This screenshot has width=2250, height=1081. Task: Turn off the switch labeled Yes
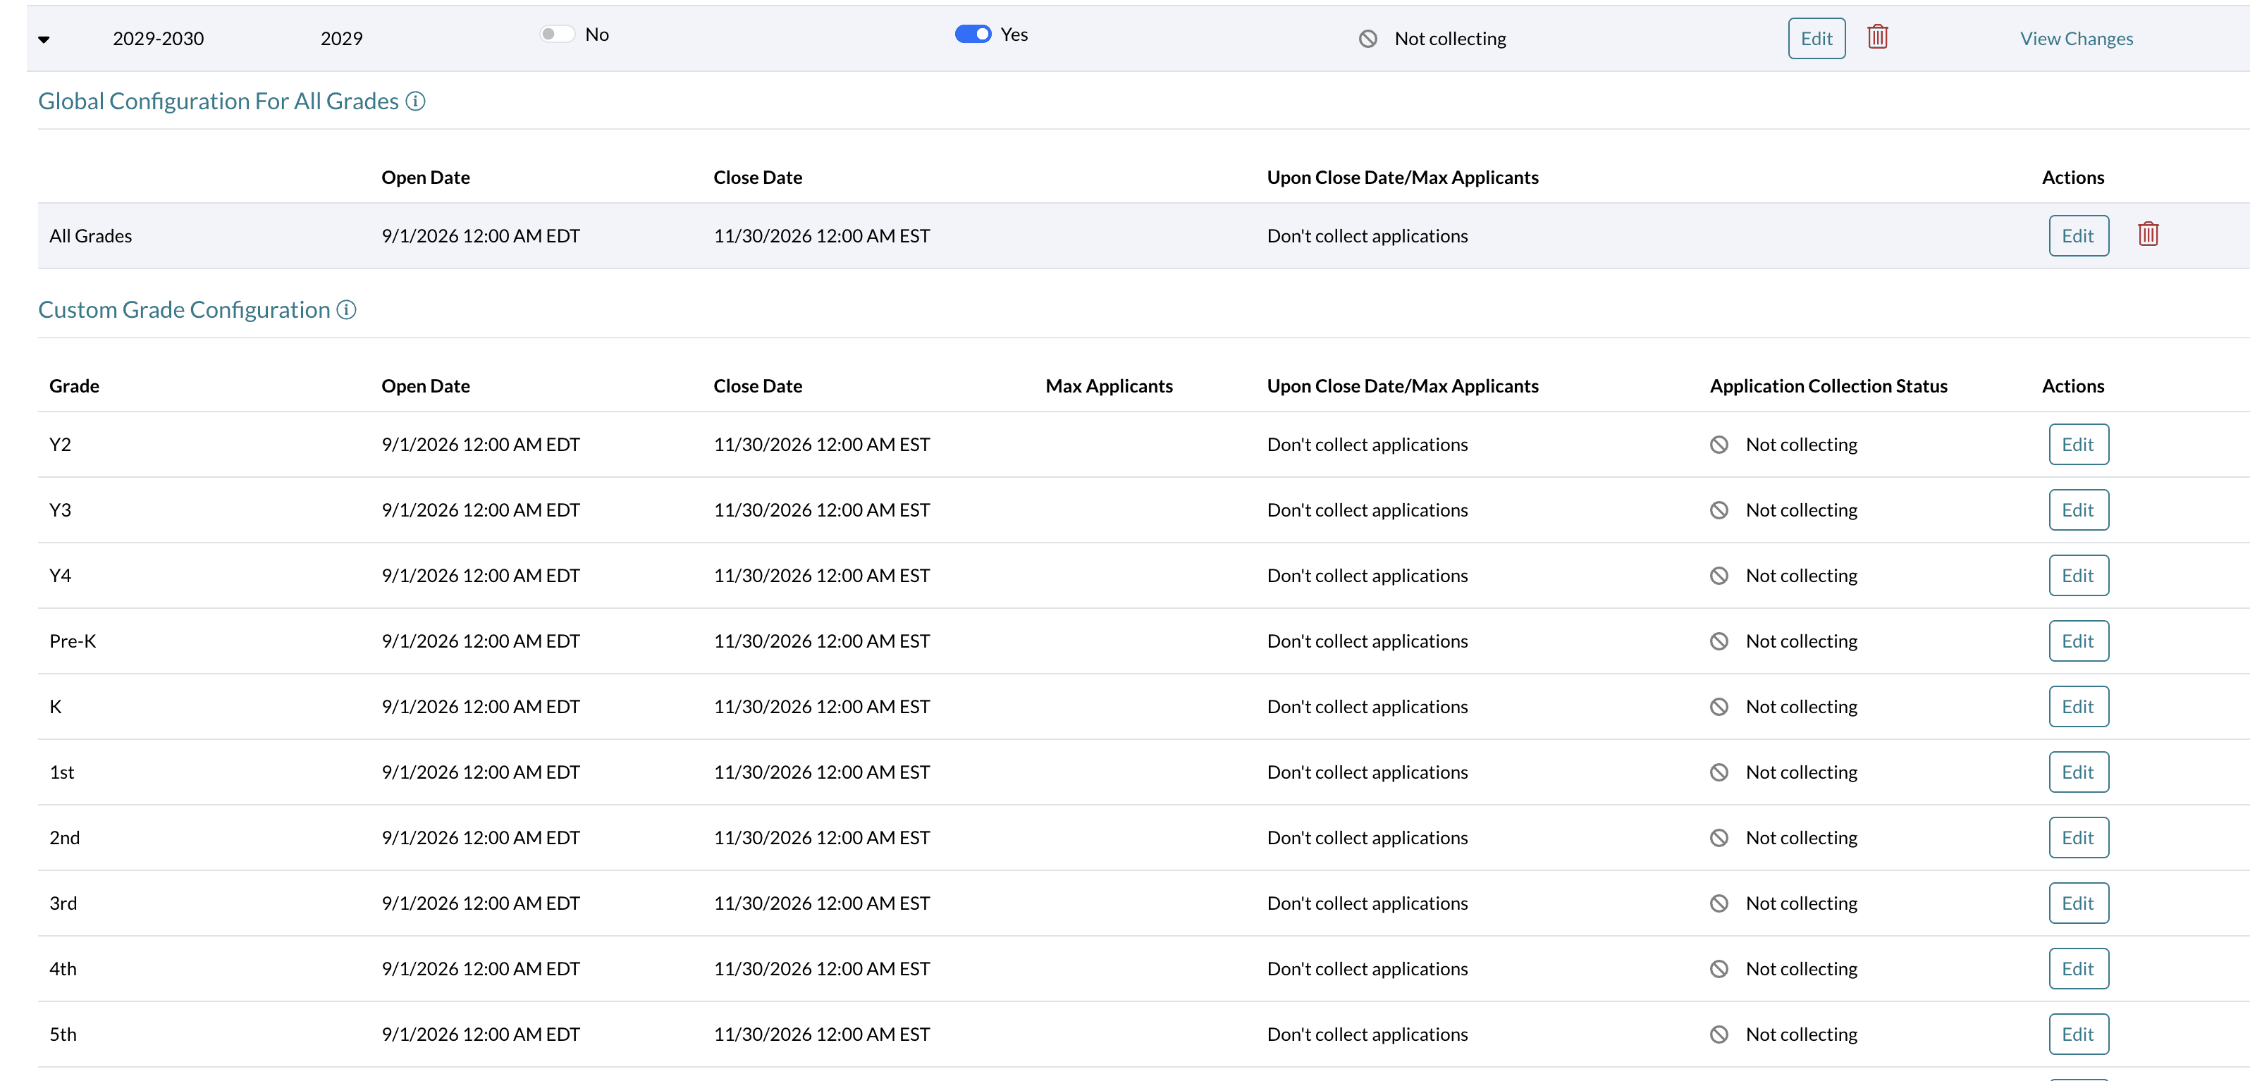973,34
